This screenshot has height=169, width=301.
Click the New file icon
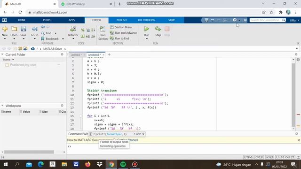coord(5,29)
